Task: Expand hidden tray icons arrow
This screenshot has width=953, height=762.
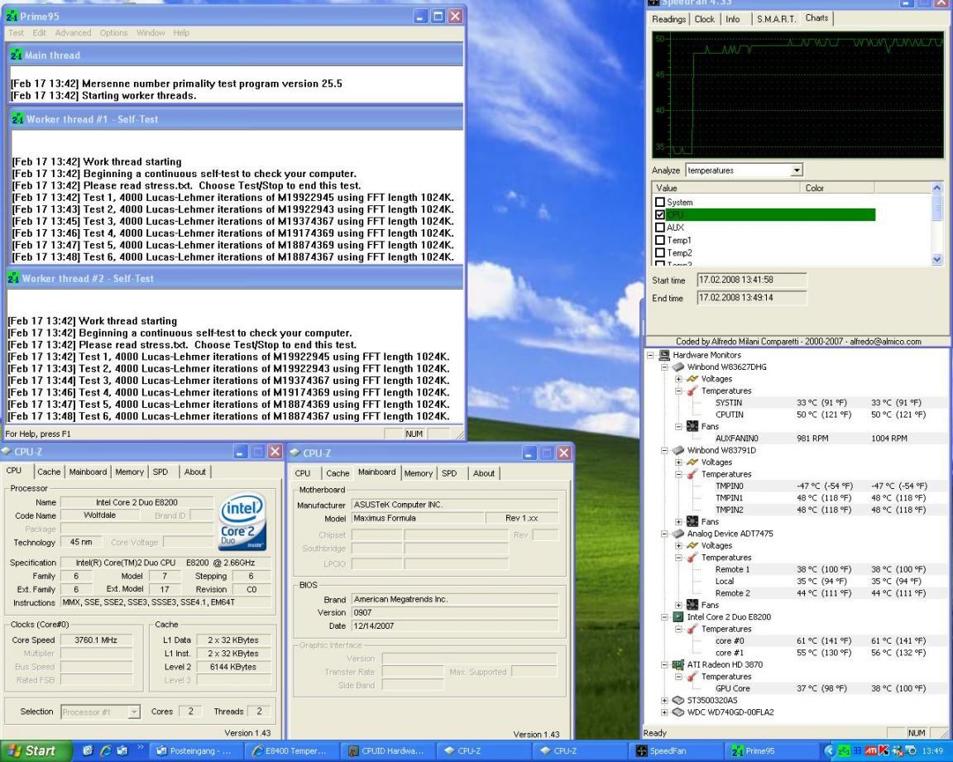Action: pyautogui.click(x=828, y=751)
